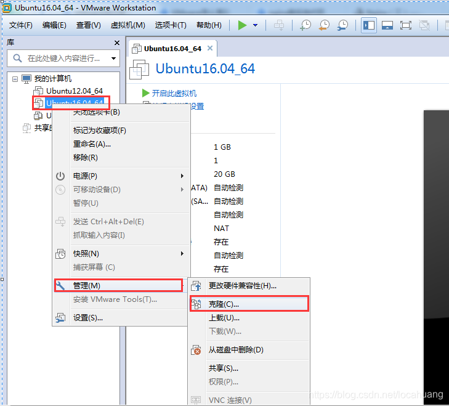Click the large VM icon beside Ubuntu16.04_64 heading
This screenshot has height=406, width=449.
tap(139, 69)
